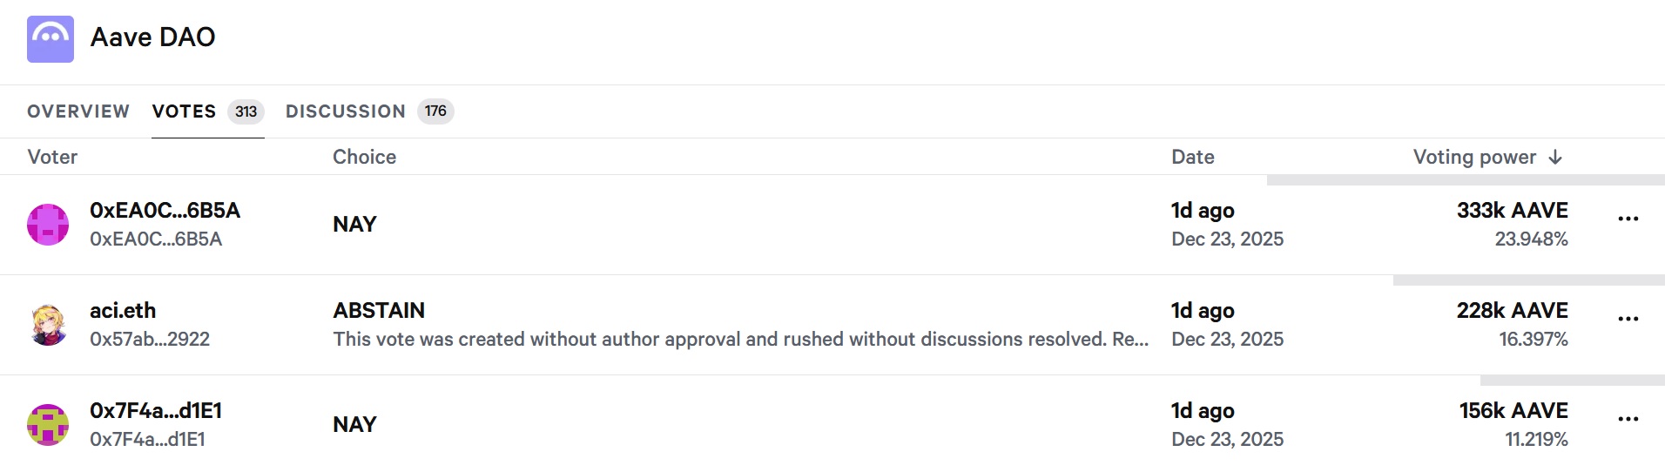1665x472 pixels.
Task: Switch to the Overview tab
Action: tap(78, 111)
